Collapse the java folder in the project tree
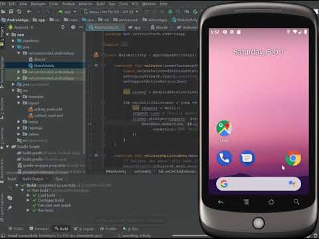The height and width of the screenshot is (239, 319). tap(13, 47)
